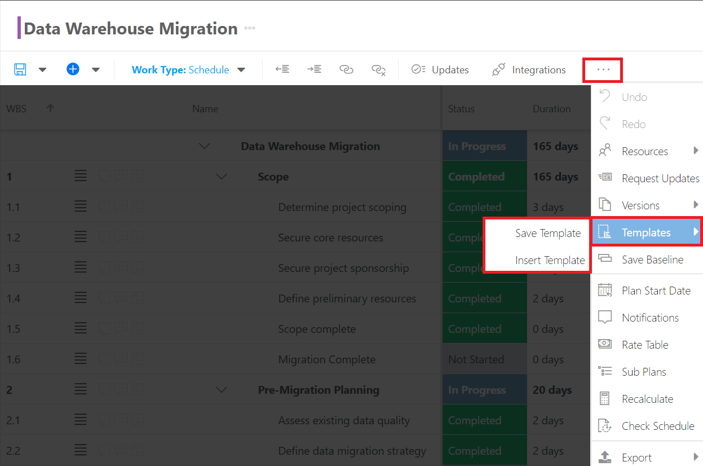The image size is (703, 466).
Task: Choose Save Template from submenu
Action: [547, 233]
